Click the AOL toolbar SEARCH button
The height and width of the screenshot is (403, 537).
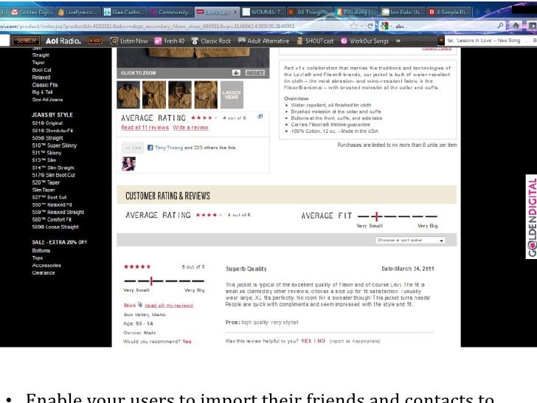27,41
